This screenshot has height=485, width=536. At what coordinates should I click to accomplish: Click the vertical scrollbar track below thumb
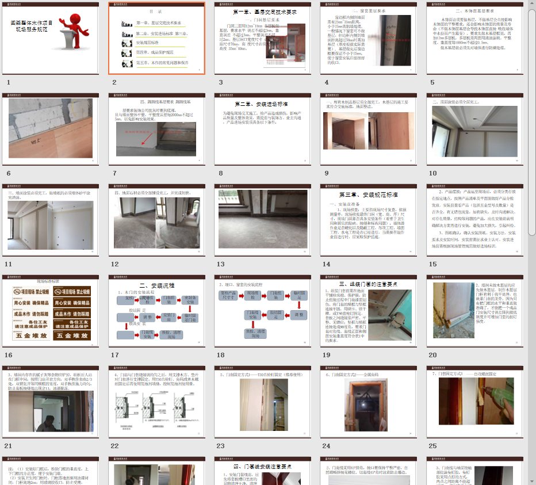pos(532,345)
